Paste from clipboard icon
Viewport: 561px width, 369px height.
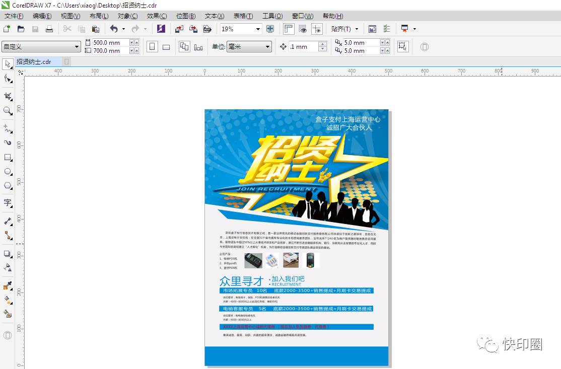coord(96,29)
